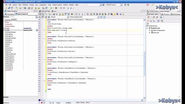Click the icon right of the method combo box

tap(101, 17)
